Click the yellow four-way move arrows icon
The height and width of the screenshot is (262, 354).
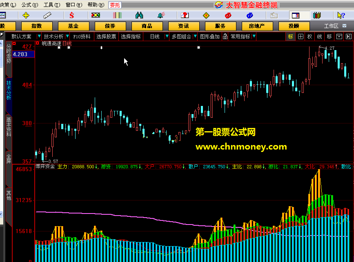[x=26, y=15]
